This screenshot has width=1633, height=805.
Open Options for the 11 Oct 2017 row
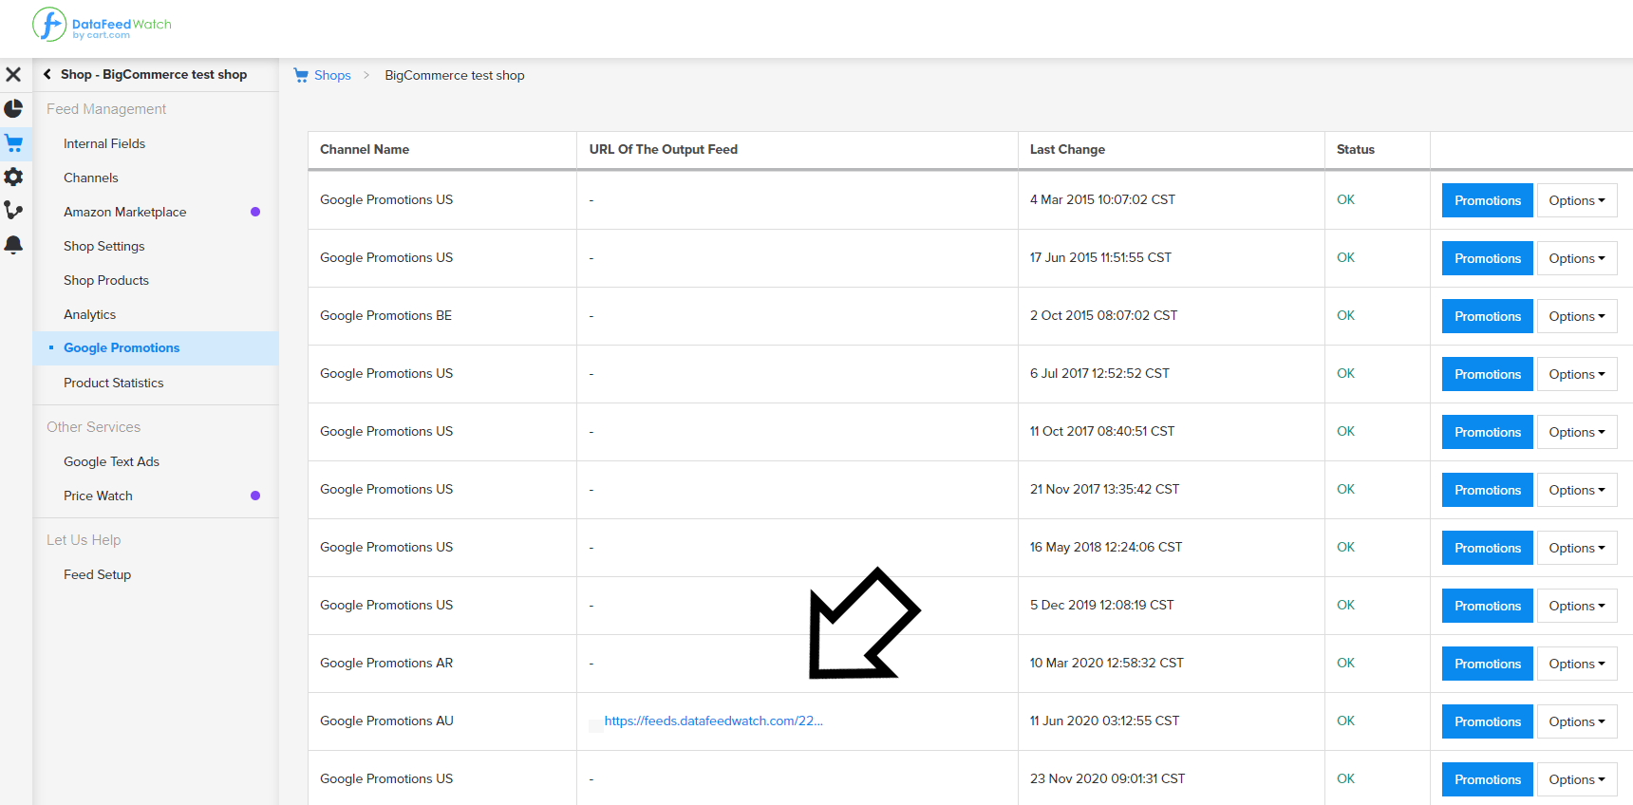(x=1577, y=432)
